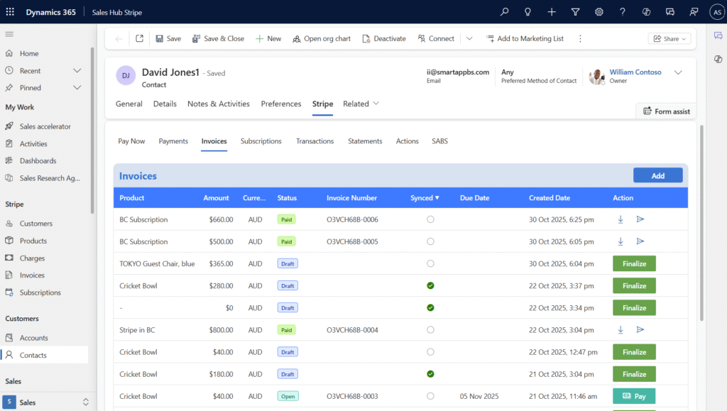727x411 pixels.
Task: Toggle synced circle for TOKYO Guest Chair row
Action: tap(430, 263)
